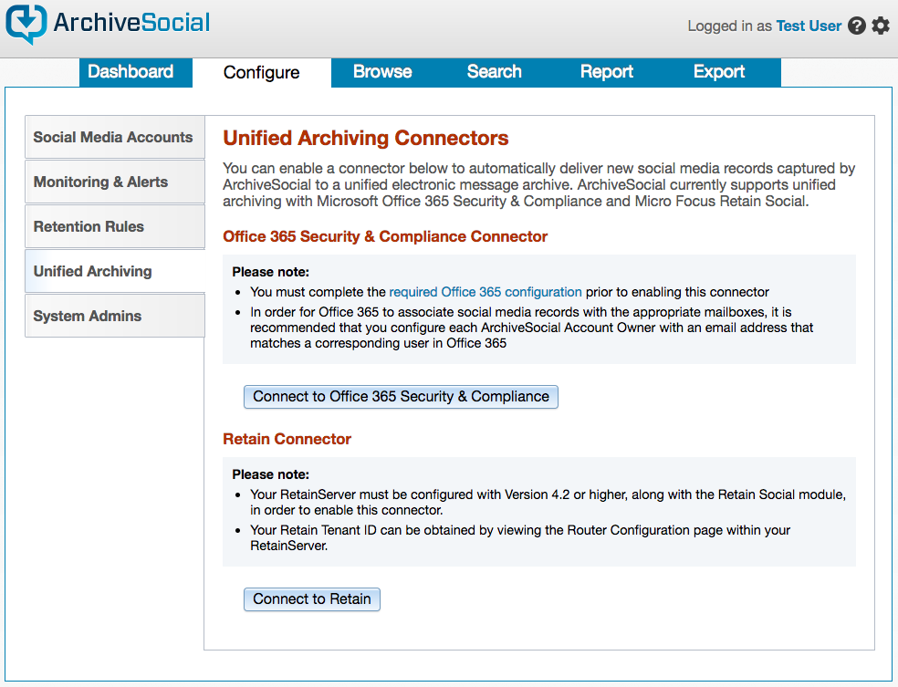Follow the required Office 365 configuration link
Viewport: 898px width, 687px height.
pyautogui.click(x=486, y=292)
